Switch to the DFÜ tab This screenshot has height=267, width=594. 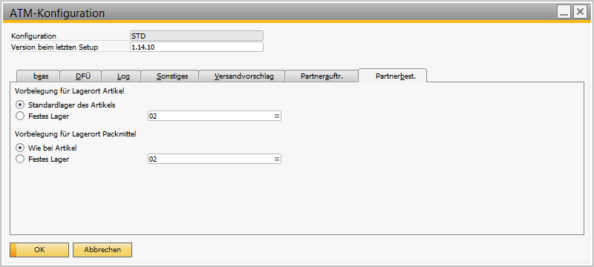(81, 76)
